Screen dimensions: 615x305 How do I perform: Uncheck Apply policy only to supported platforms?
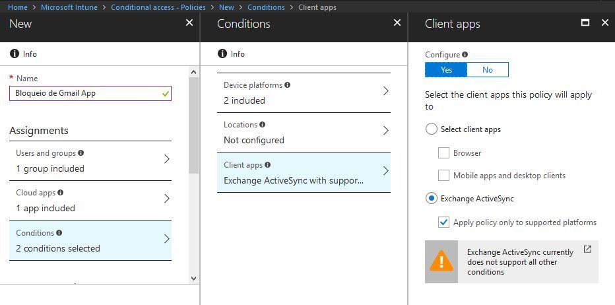[443, 222]
